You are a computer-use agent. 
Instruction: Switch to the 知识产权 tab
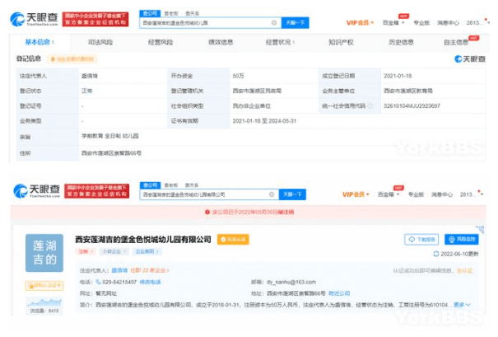tap(341, 42)
